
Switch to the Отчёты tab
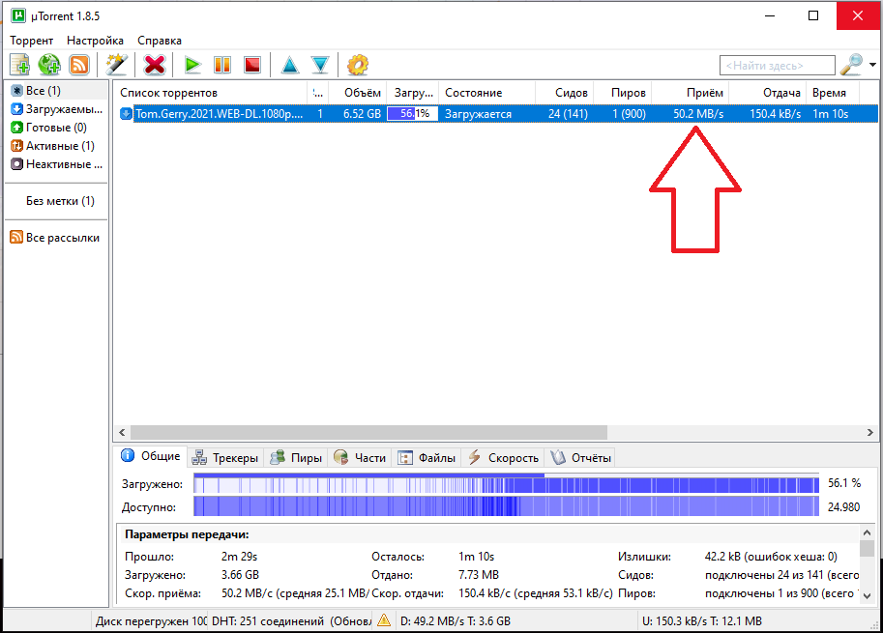(x=580, y=458)
